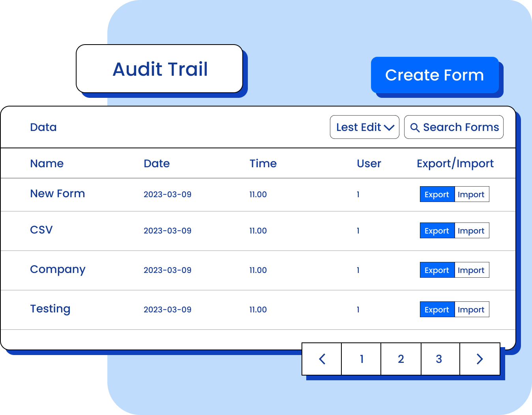Export the New Form row

(x=437, y=194)
